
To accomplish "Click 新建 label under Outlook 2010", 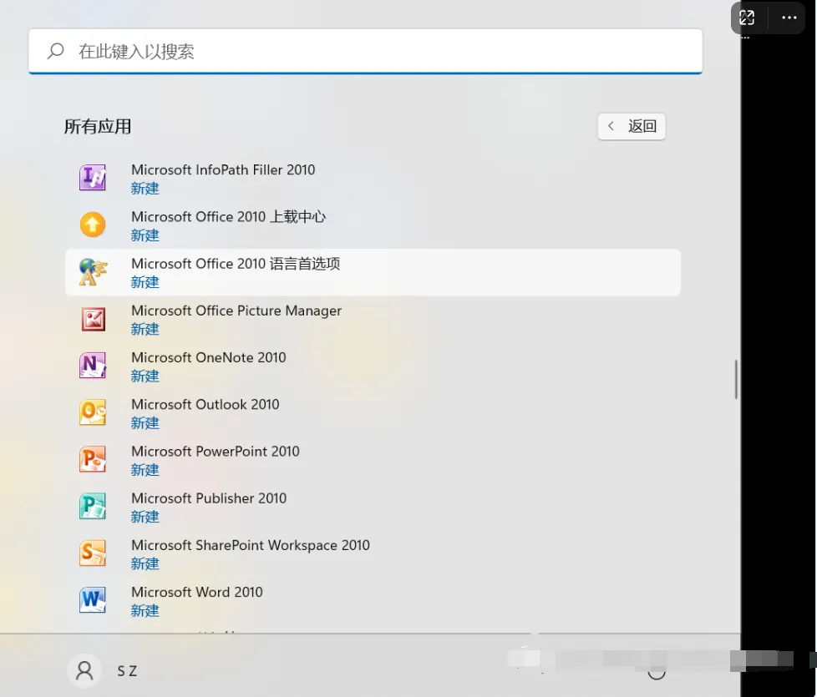I will (145, 422).
